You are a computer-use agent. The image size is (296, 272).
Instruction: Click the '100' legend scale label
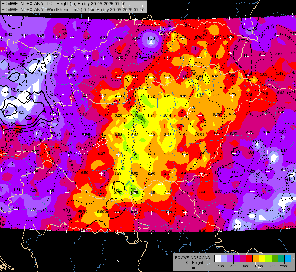click(221, 266)
